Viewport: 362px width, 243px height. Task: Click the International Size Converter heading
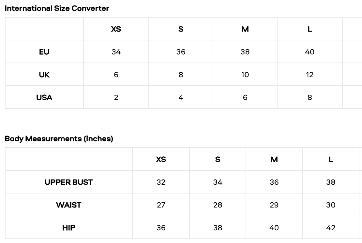click(57, 8)
